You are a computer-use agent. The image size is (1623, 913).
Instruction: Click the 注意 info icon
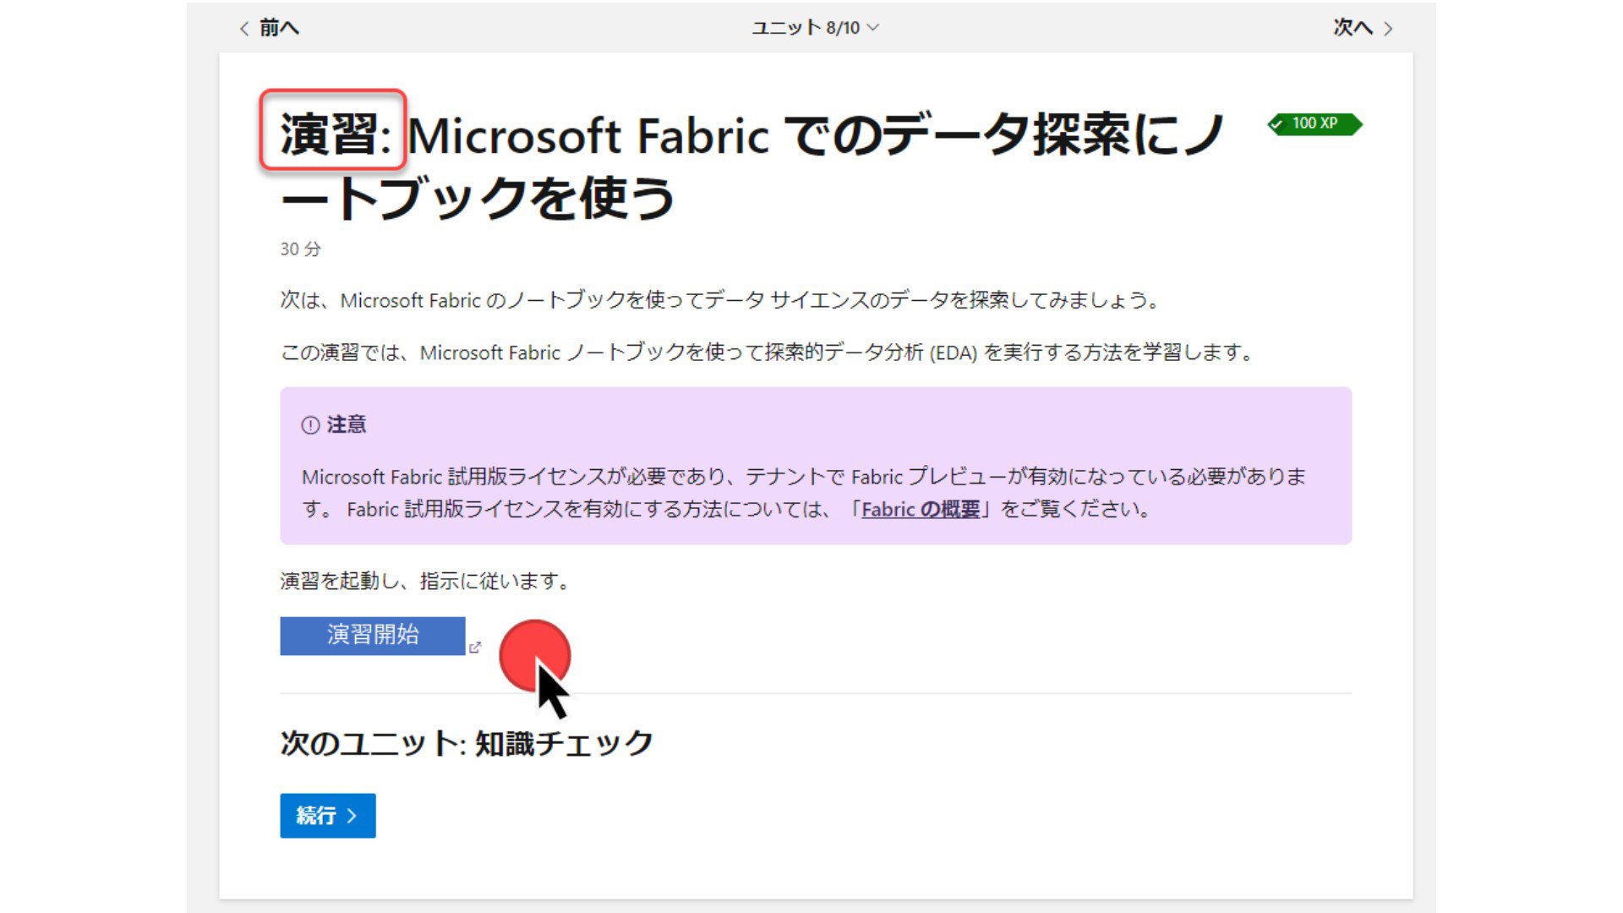310,425
